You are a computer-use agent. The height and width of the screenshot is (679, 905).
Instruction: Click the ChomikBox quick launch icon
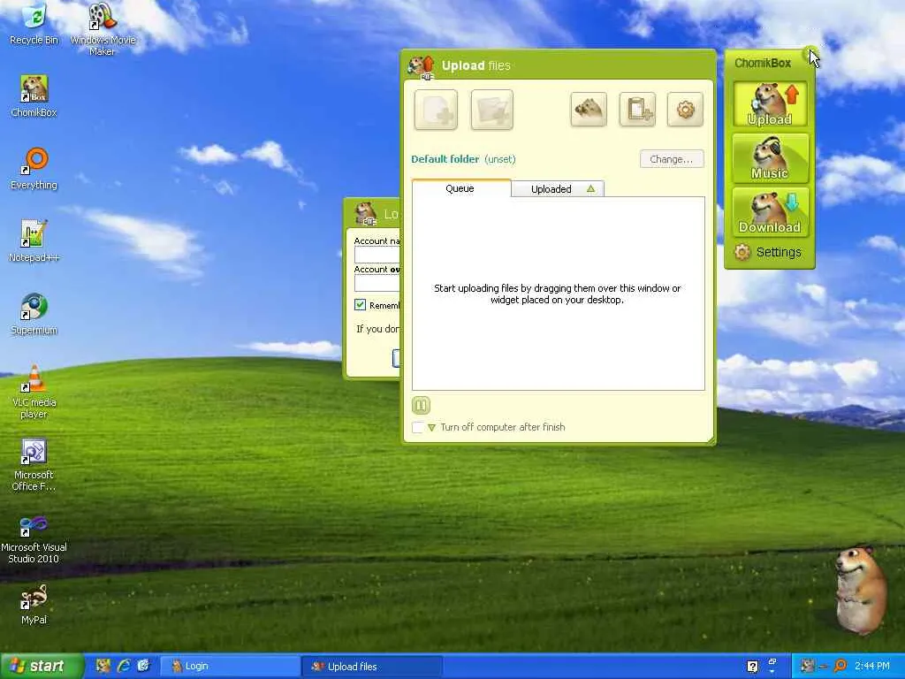(x=103, y=666)
